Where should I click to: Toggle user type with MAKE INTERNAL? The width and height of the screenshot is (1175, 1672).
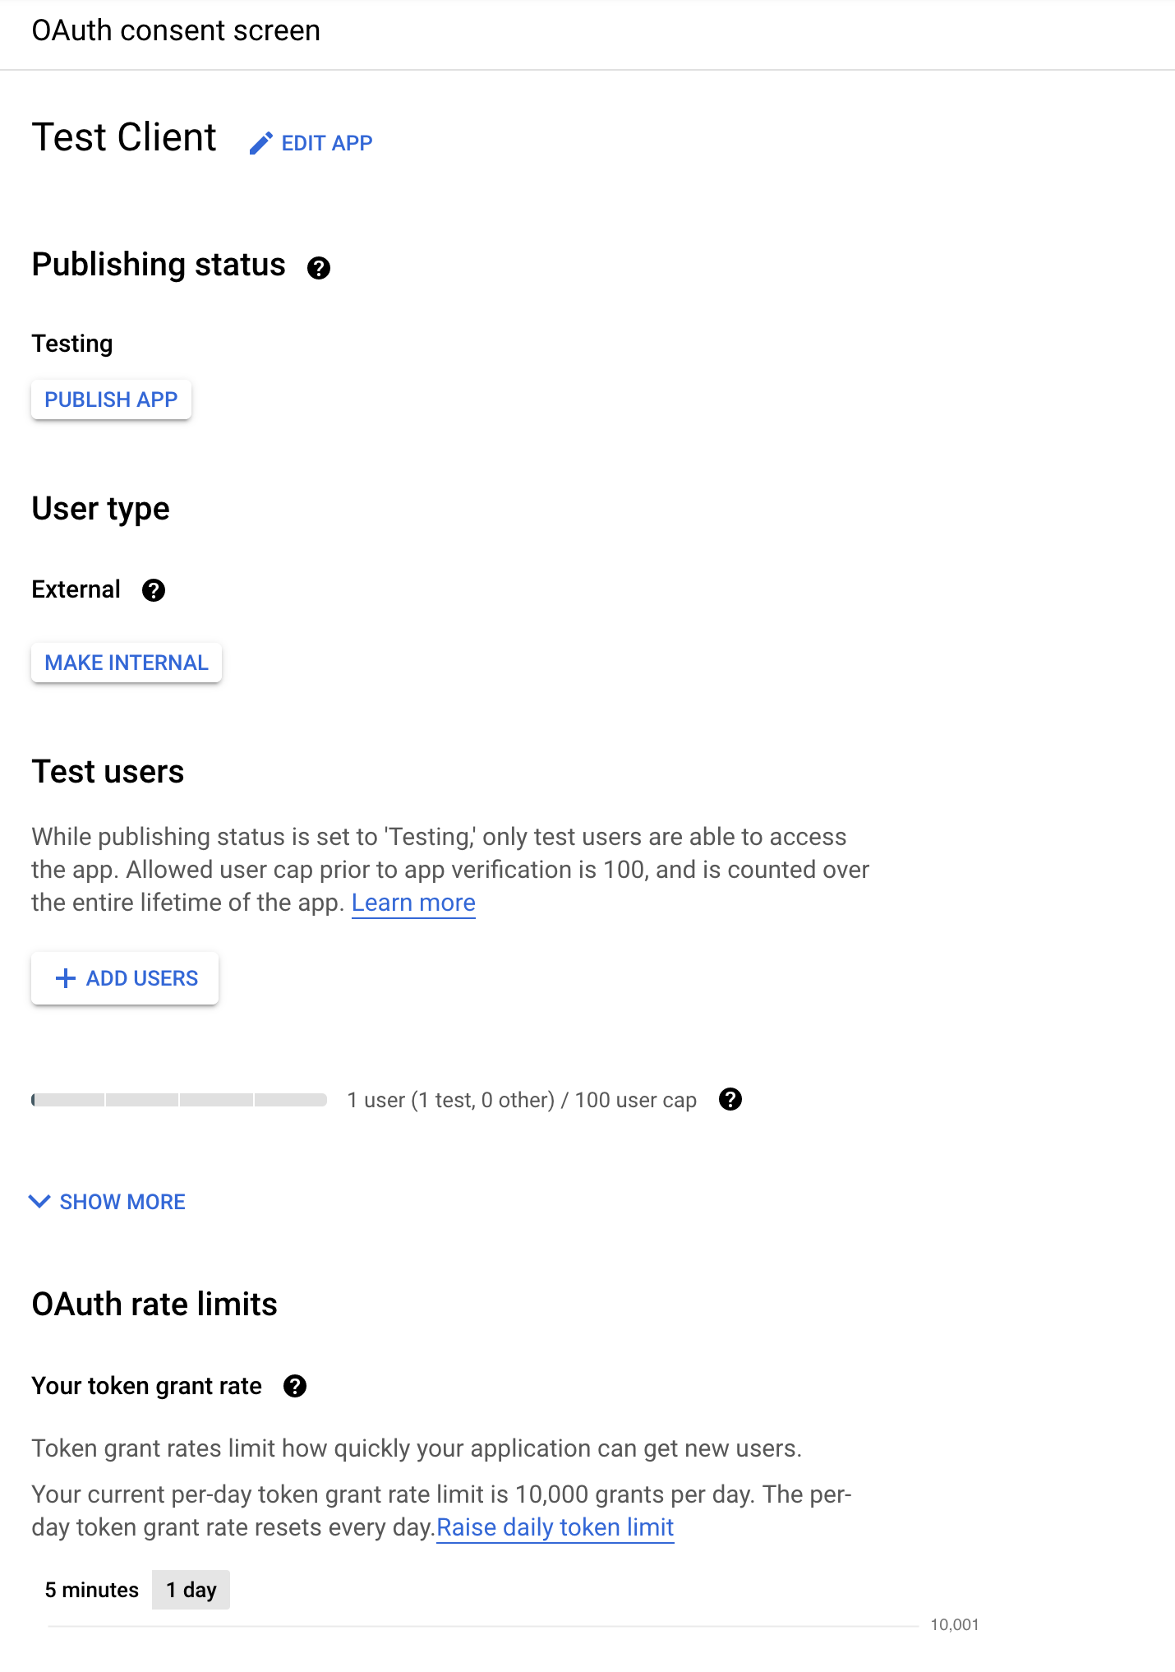tap(126, 662)
